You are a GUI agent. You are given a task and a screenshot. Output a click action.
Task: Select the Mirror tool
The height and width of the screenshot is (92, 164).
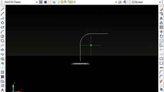161,18
